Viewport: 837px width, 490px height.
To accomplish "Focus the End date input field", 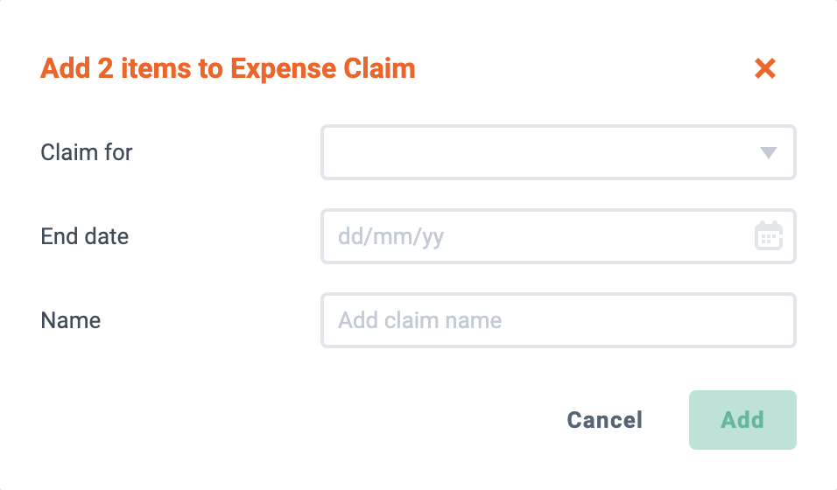I will point(559,236).
